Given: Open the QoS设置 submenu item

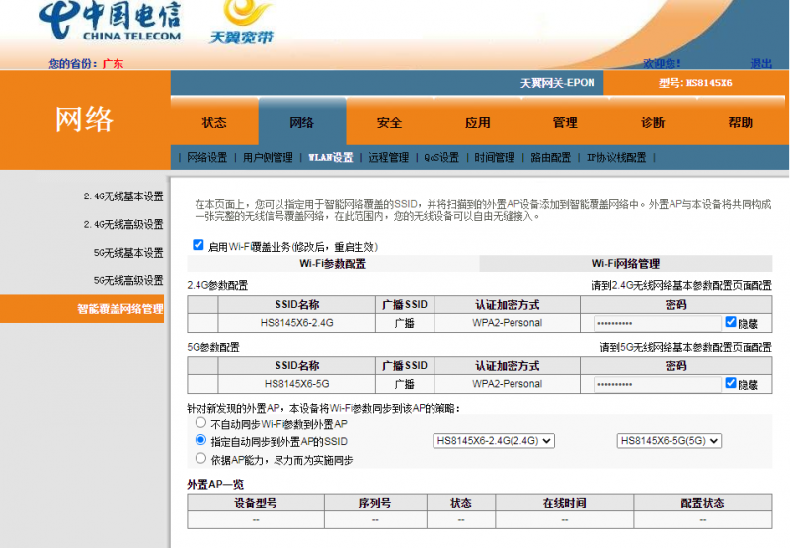Looking at the screenshot, I should (x=441, y=157).
